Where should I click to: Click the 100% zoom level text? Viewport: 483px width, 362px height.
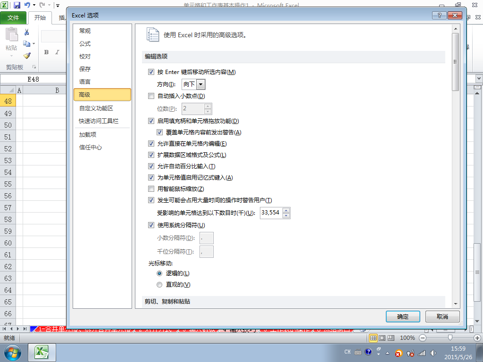407,338
